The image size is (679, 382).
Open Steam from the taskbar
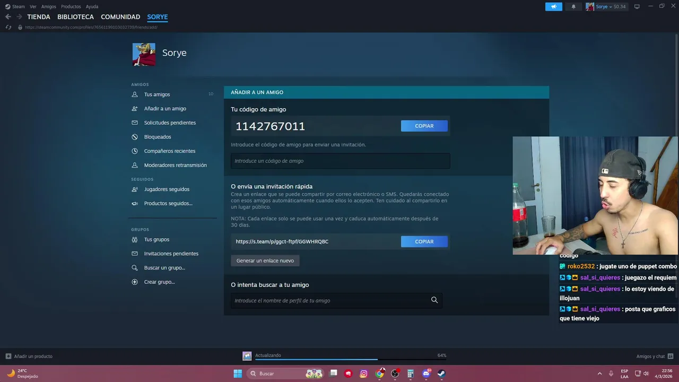tap(441, 374)
